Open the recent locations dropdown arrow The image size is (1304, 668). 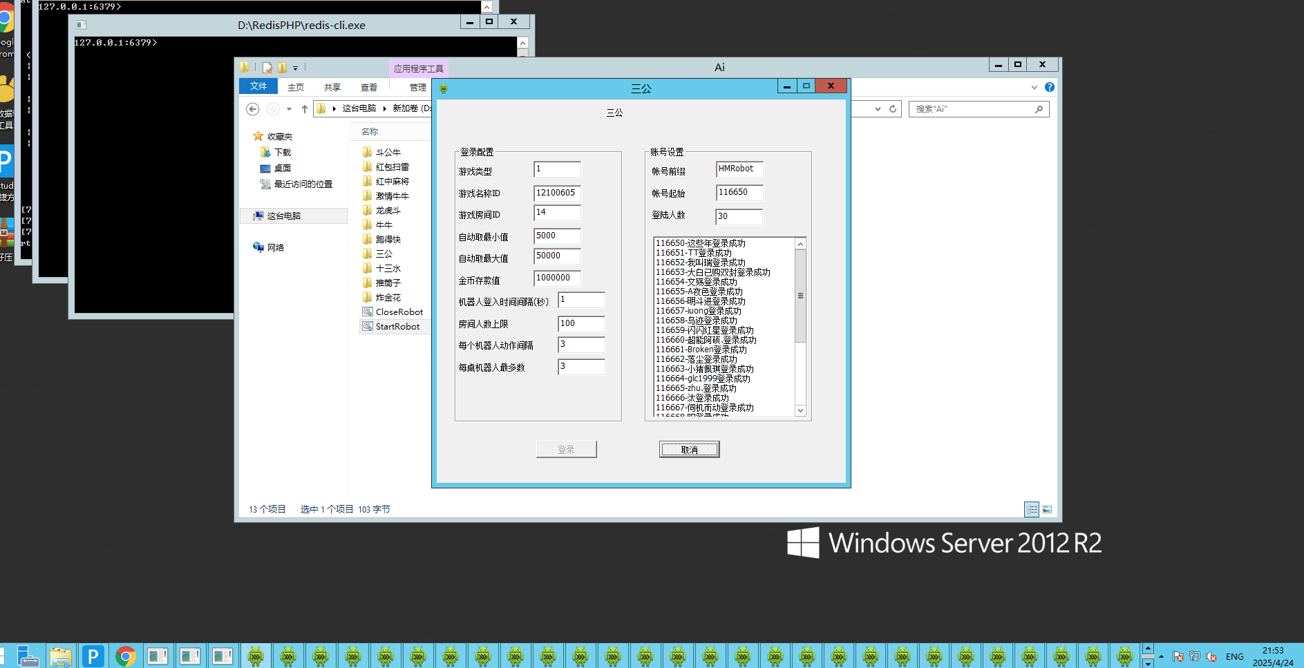pyautogui.click(x=289, y=109)
